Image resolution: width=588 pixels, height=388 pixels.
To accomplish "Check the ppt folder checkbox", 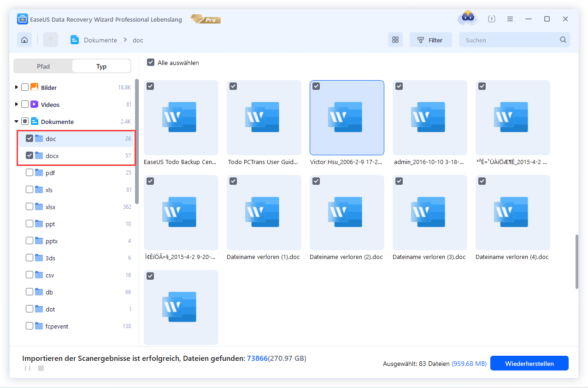I will pyautogui.click(x=29, y=223).
